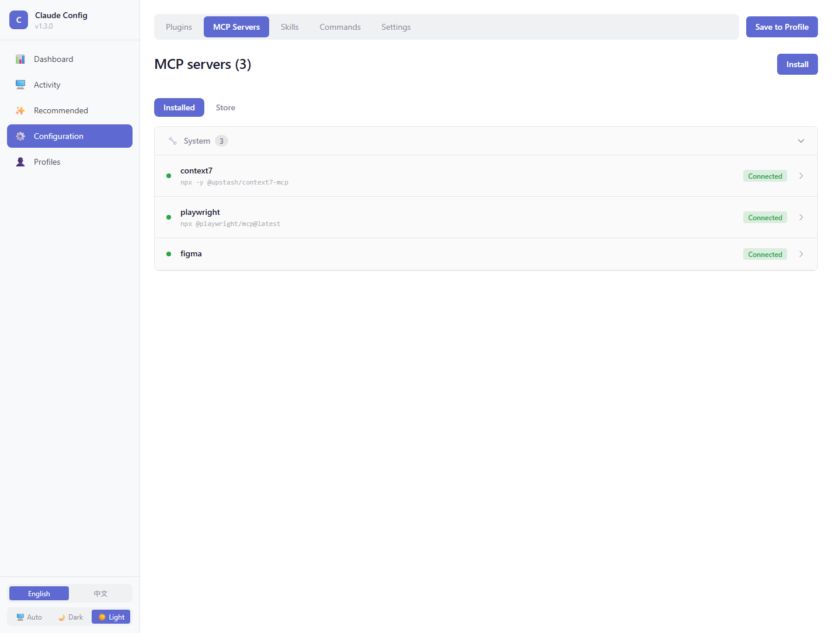Click the context7 Connected status badge
Viewport: 832px width, 633px height.
pos(765,176)
